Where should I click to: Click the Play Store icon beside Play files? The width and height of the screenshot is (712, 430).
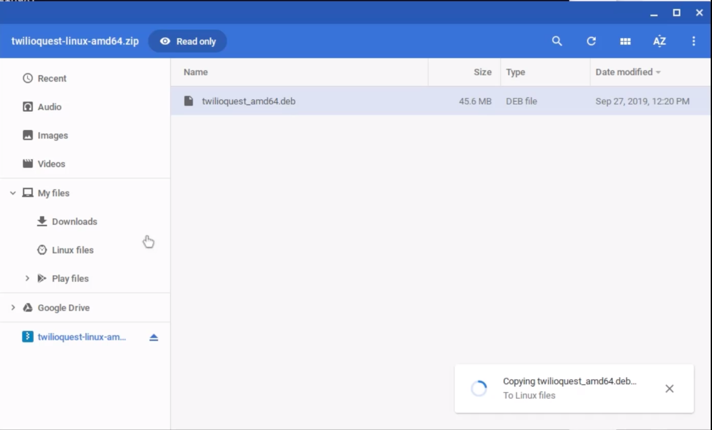click(x=42, y=278)
